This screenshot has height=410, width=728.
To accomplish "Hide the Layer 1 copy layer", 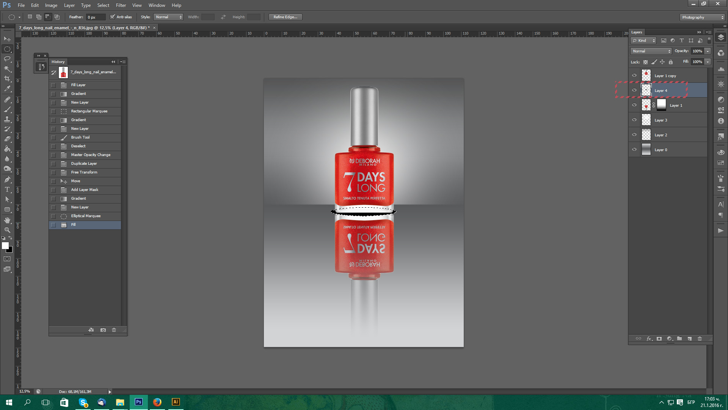I will (x=634, y=76).
